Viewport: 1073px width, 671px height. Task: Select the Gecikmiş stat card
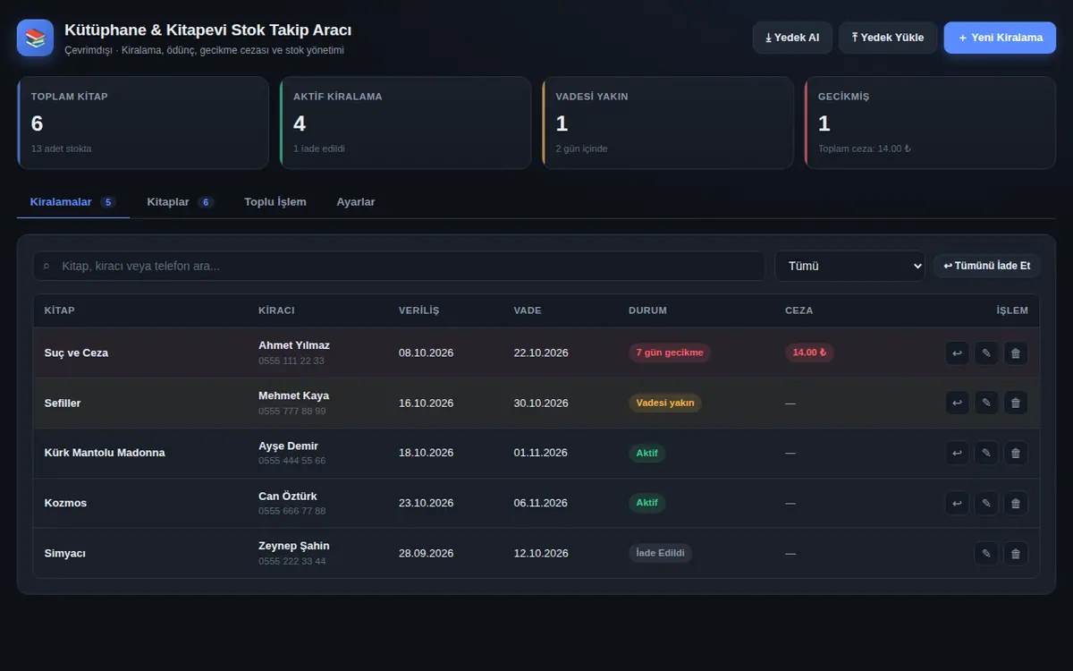pyautogui.click(x=930, y=123)
